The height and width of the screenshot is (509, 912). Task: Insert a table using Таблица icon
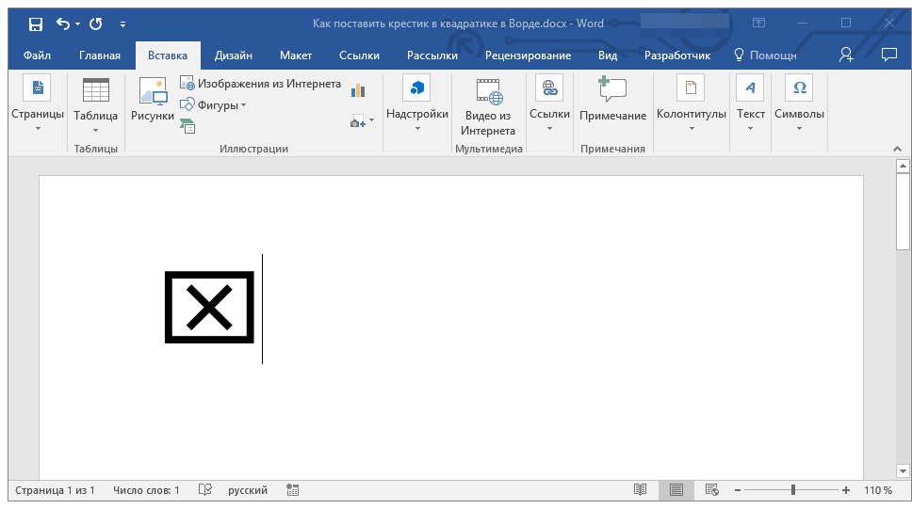95,91
